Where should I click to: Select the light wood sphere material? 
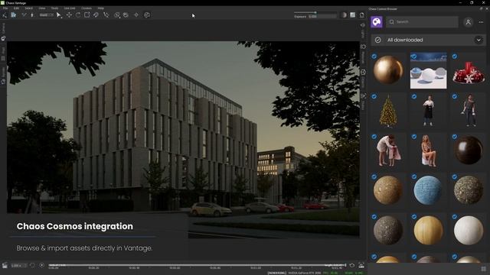pos(428,231)
